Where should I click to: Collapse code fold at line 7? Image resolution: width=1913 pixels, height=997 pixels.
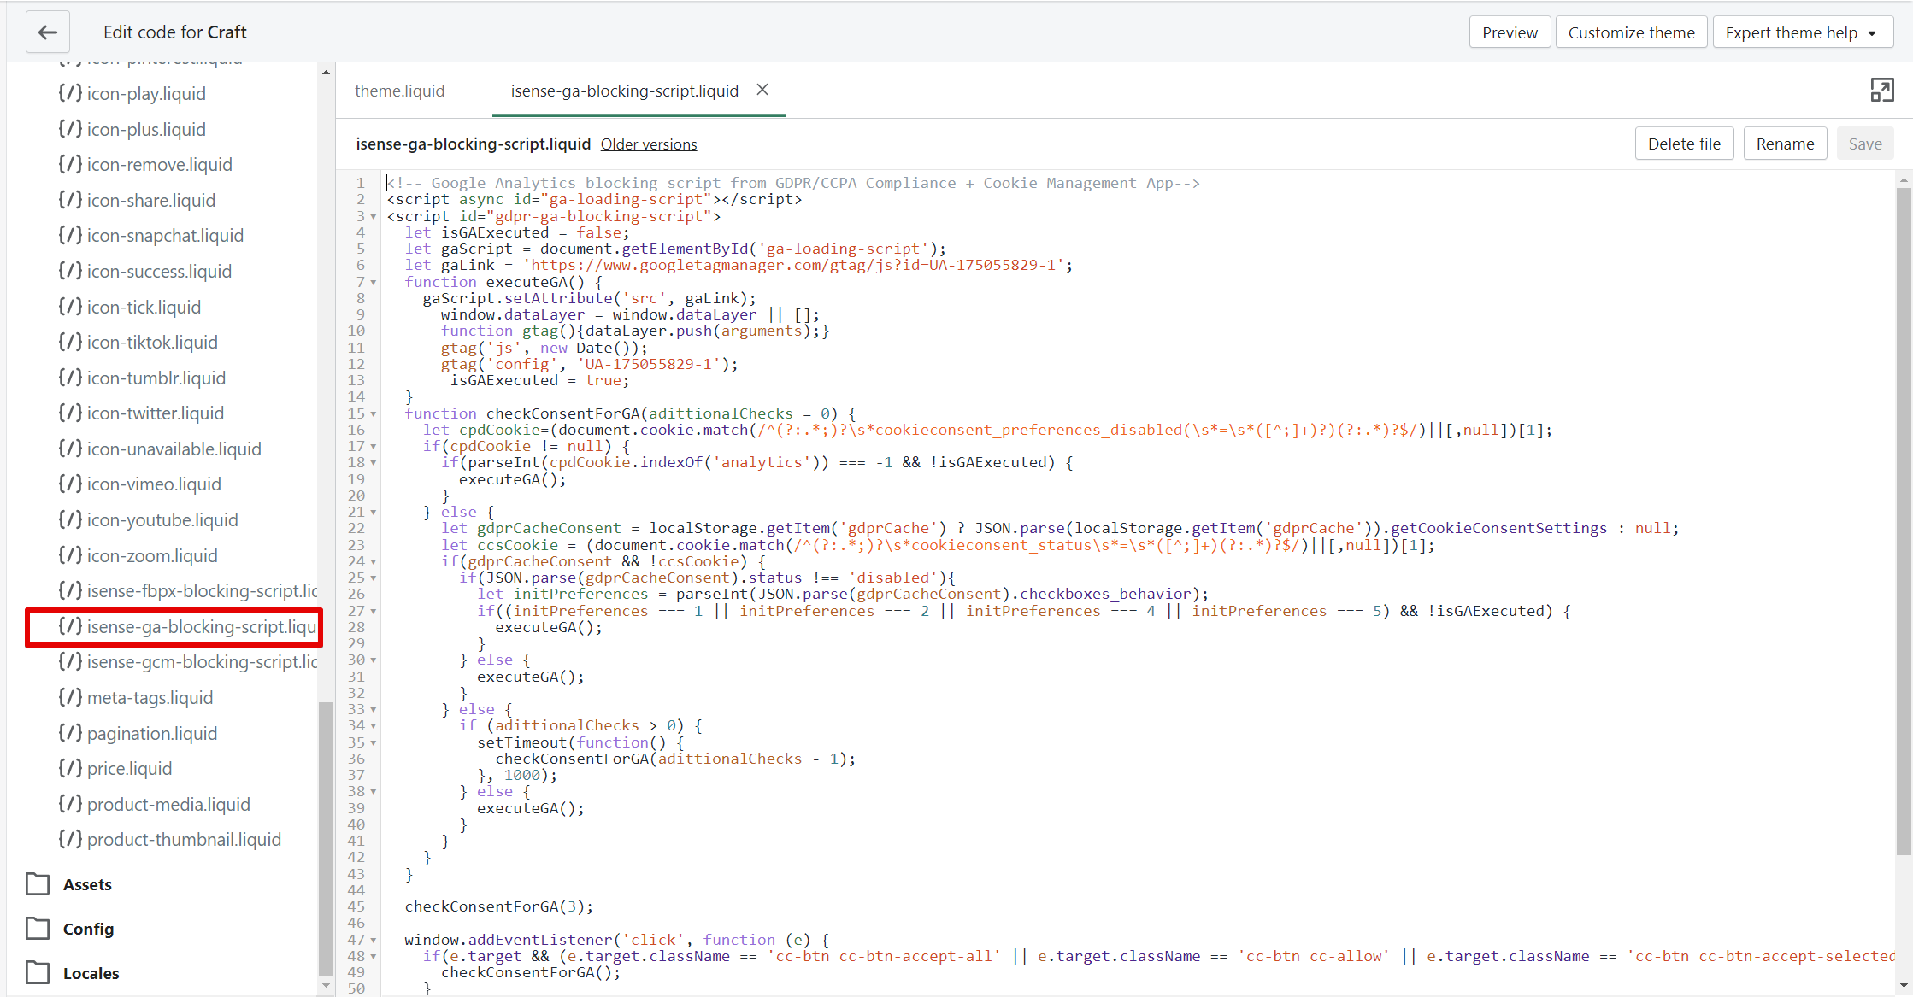374,283
